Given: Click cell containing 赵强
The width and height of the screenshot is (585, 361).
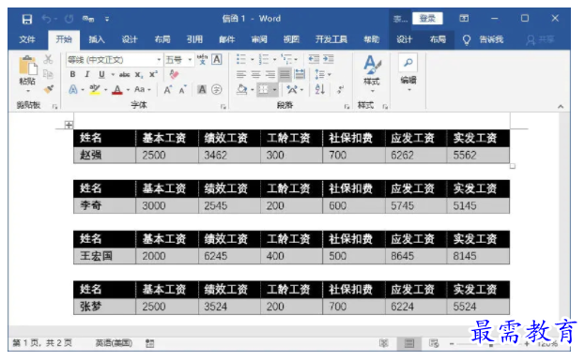Looking at the screenshot, I should [105, 155].
